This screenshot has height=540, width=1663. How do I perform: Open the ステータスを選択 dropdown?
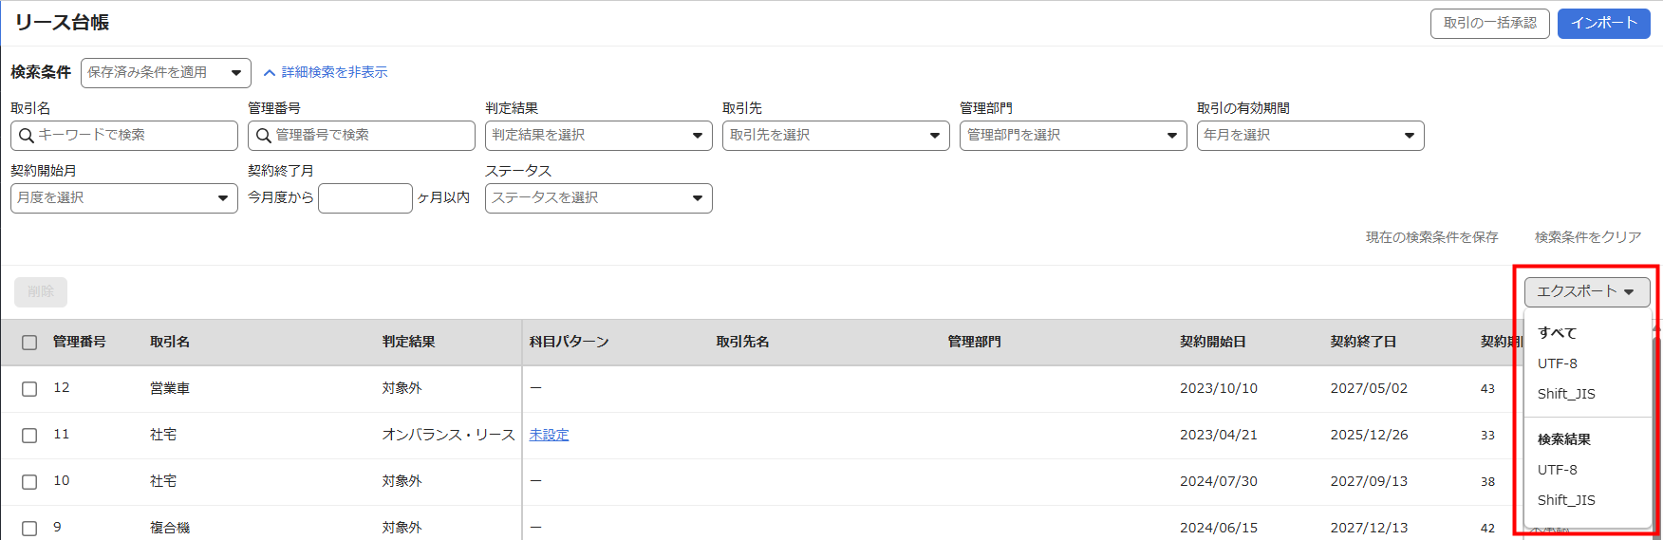click(598, 198)
